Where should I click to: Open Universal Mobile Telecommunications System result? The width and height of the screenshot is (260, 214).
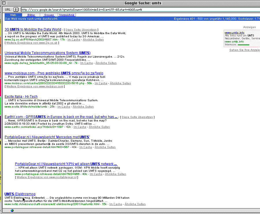(x=47, y=53)
